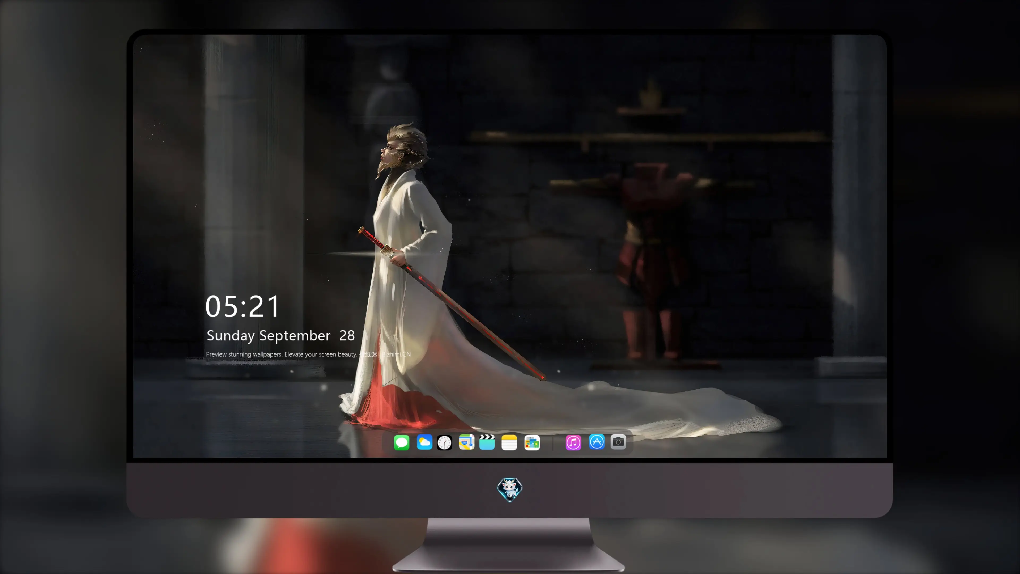Open the Videos clapperboard app
The height and width of the screenshot is (574, 1020).
(487, 442)
